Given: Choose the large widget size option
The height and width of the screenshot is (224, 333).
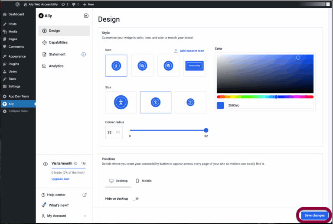Looking at the screenshot, I should [121, 102].
